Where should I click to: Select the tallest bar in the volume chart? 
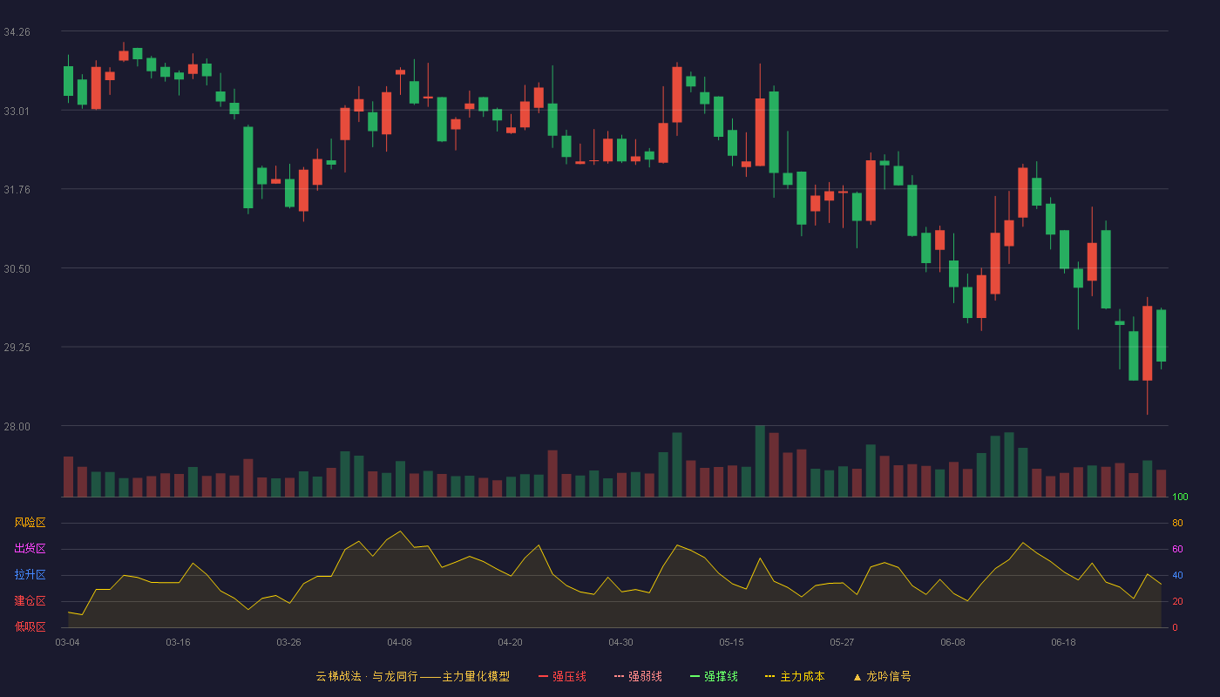pos(760,462)
